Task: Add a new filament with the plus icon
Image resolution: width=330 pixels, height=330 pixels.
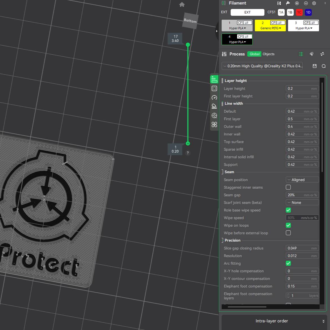Action: (x=297, y=3)
